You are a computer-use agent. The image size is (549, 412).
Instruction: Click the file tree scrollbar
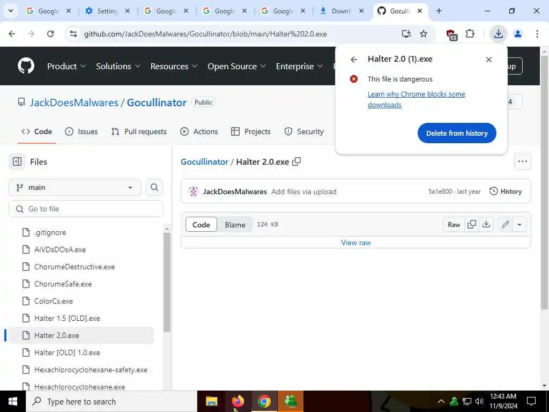167,282
